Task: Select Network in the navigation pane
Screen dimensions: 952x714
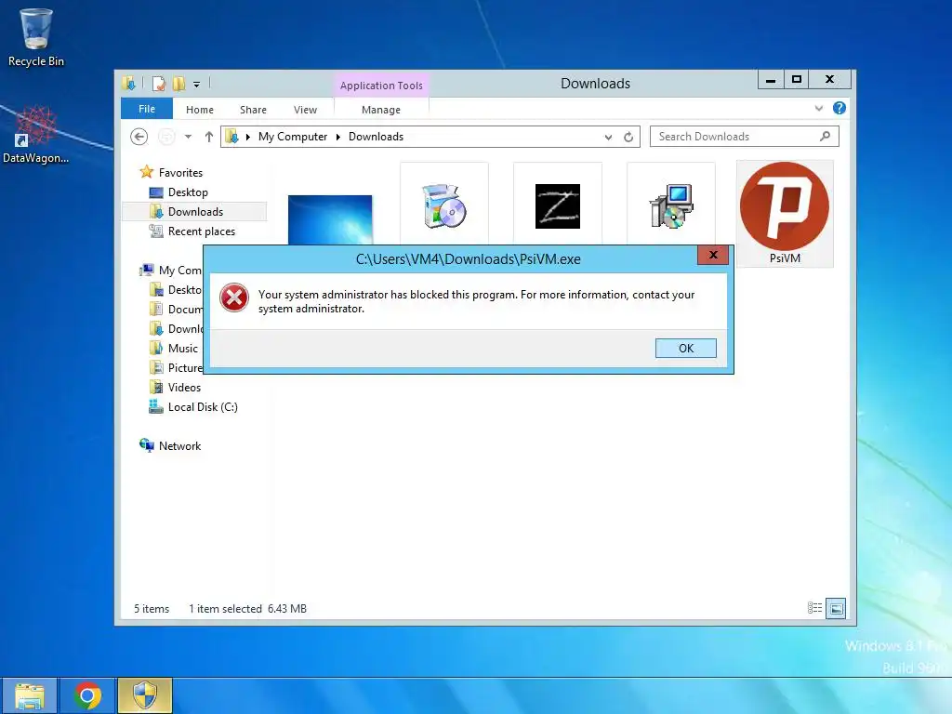Action: 179,445
